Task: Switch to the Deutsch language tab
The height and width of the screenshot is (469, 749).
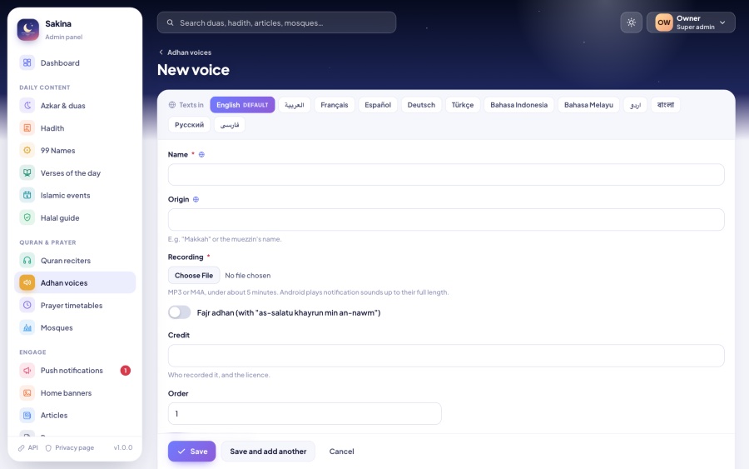Action: (x=421, y=105)
